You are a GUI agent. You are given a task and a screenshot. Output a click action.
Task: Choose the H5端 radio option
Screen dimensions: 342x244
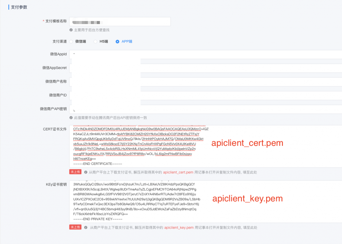click(x=95, y=42)
